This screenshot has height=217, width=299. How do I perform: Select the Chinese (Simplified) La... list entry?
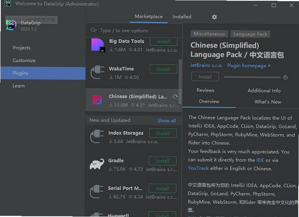[x=133, y=100]
